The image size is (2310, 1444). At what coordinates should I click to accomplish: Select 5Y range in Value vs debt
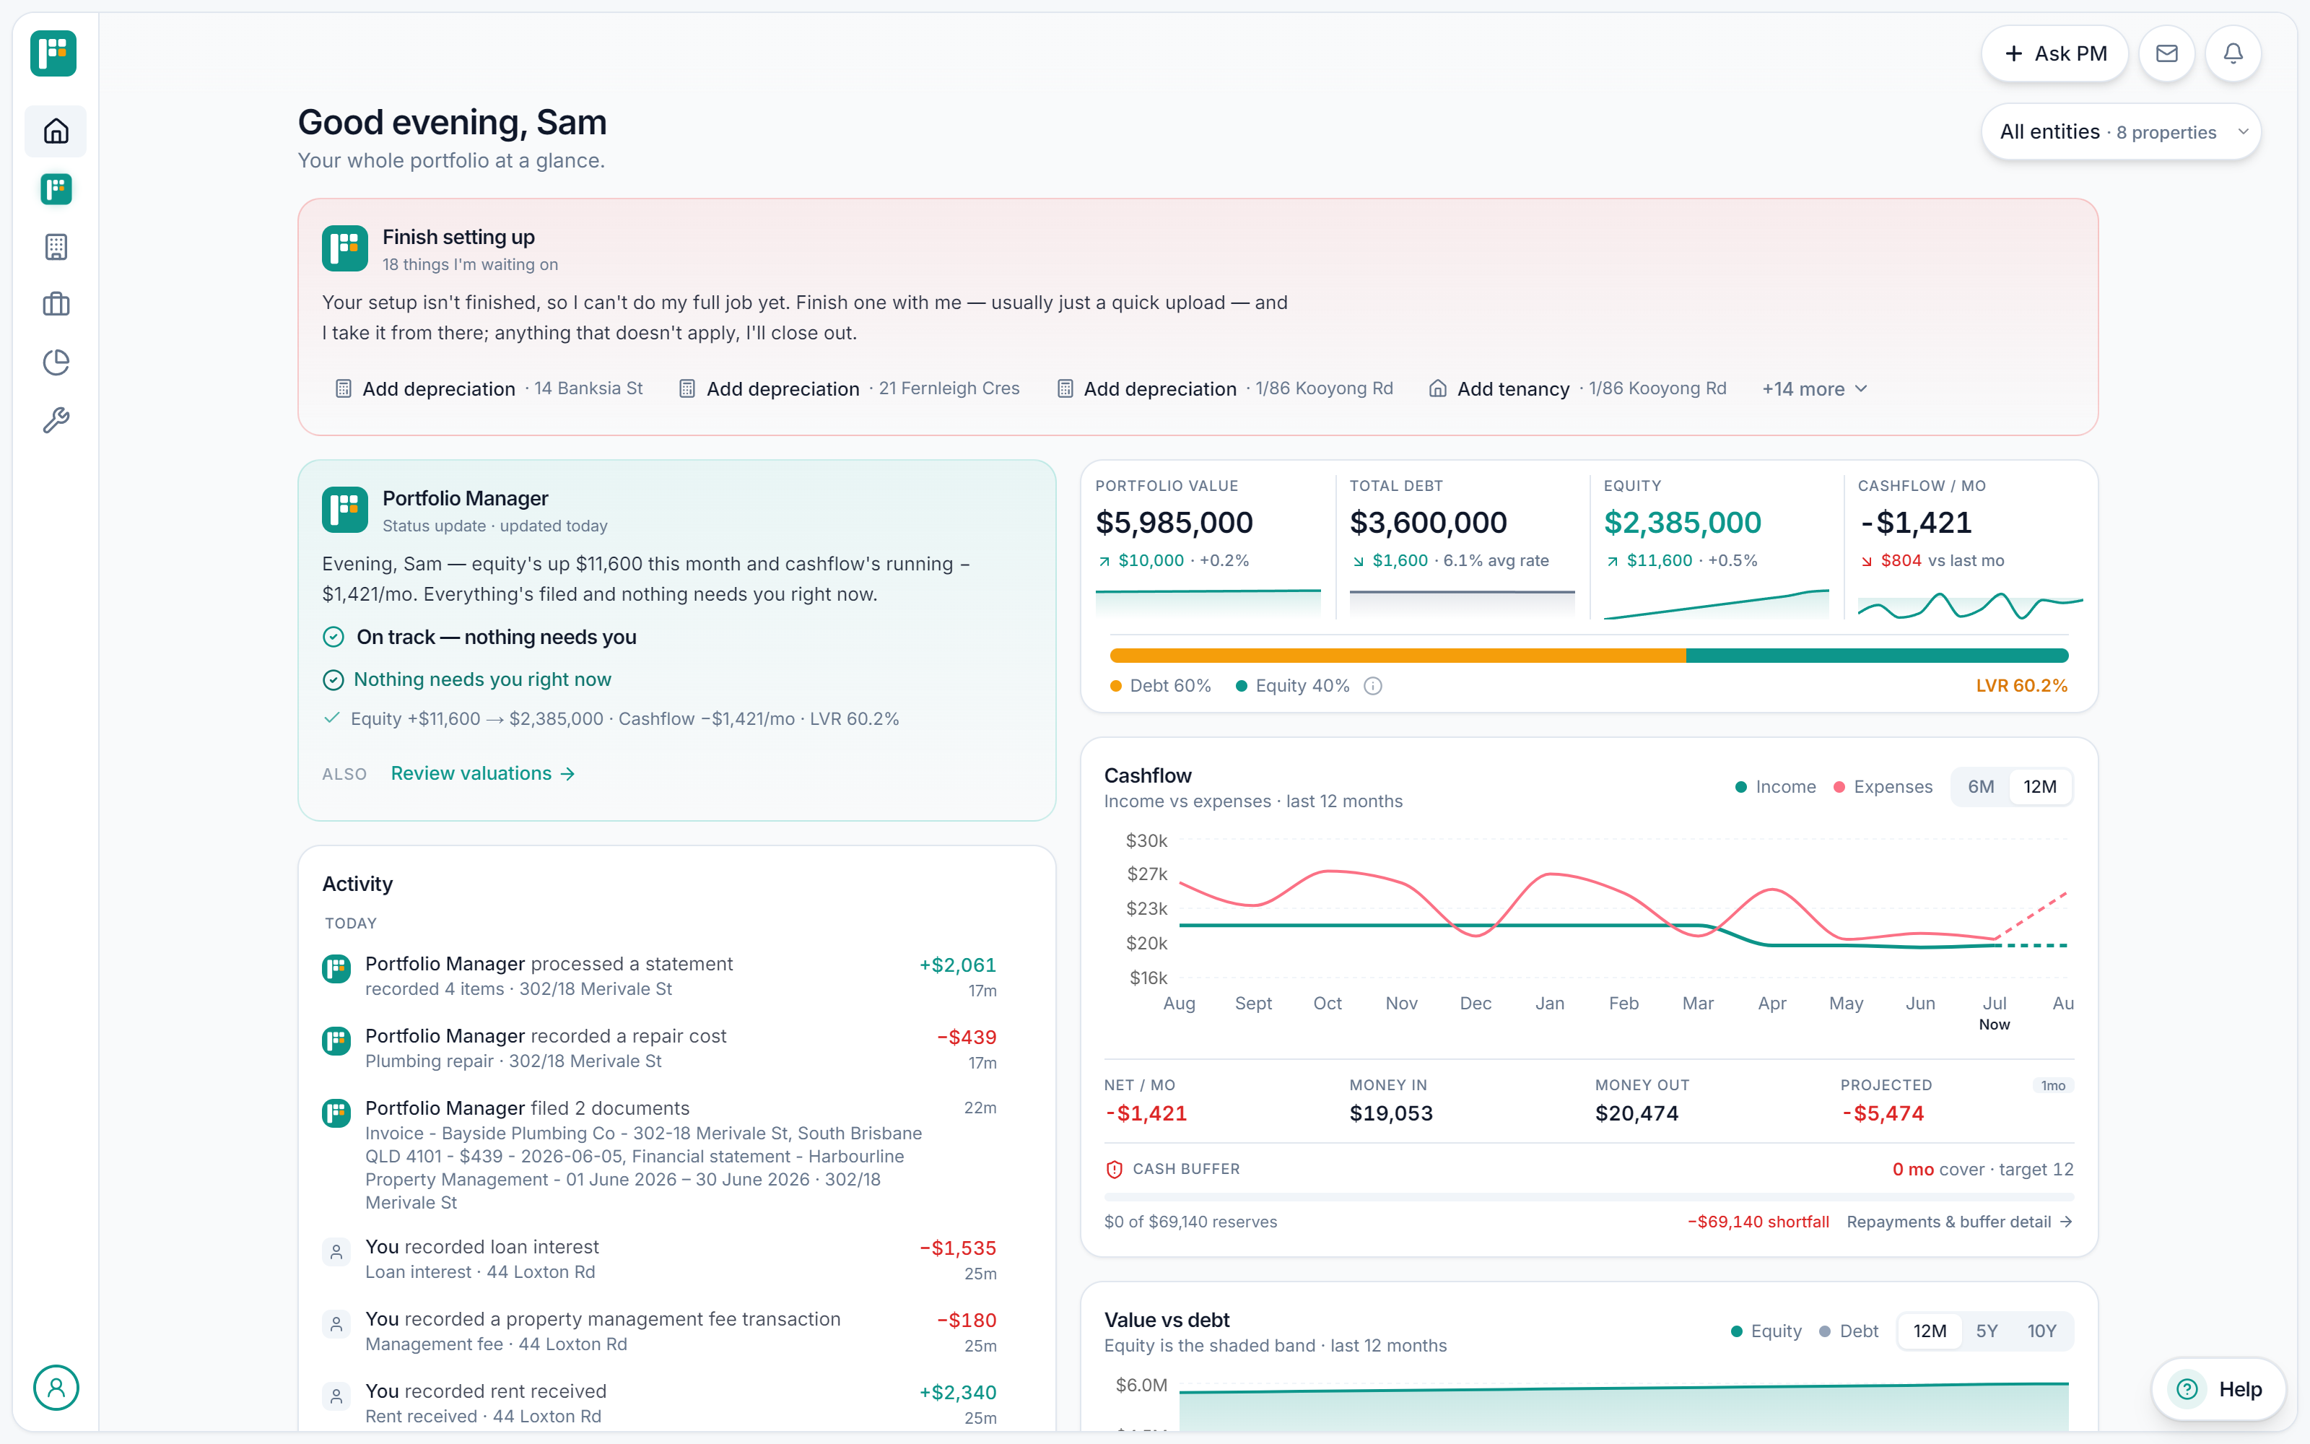pyautogui.click(x=1987, y=1331)
